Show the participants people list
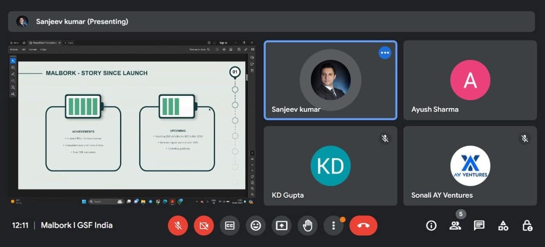Viewport: 545px width, 247px height. 455,226
